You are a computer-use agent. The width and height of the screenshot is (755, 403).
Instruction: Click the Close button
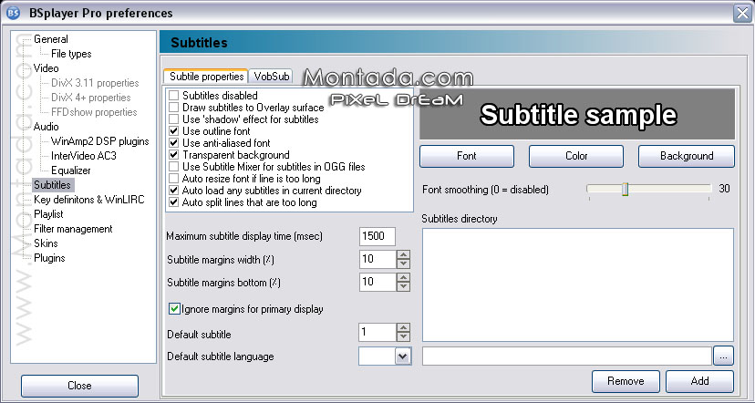pos(79,386)
